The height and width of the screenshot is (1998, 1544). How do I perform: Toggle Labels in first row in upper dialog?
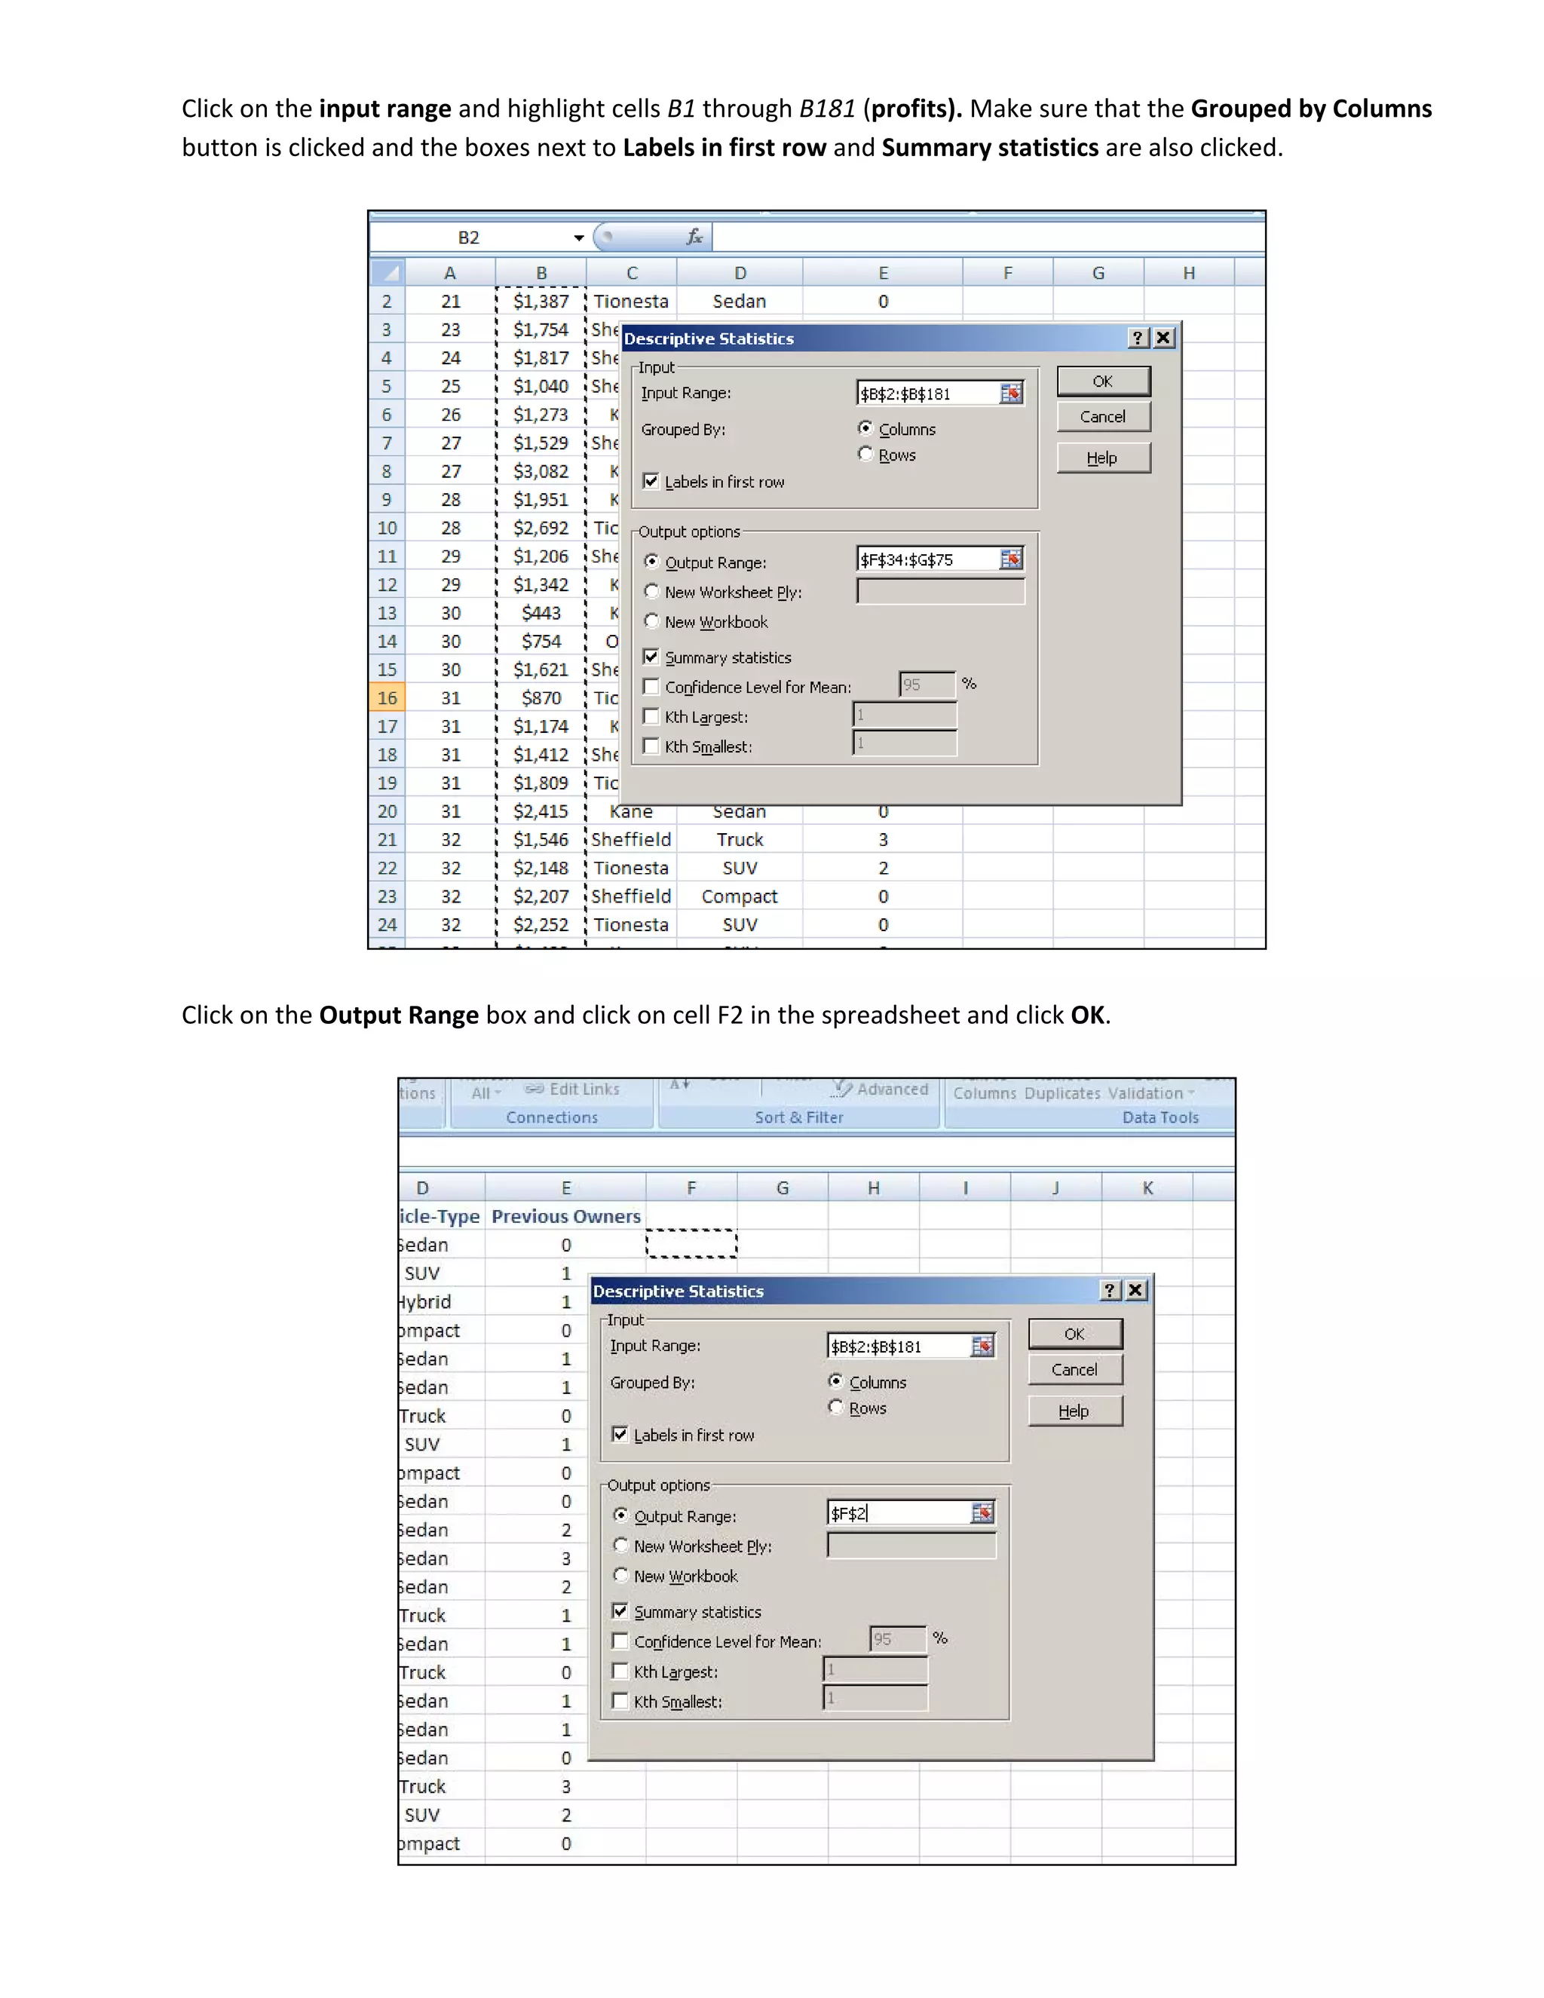point(651,481)
